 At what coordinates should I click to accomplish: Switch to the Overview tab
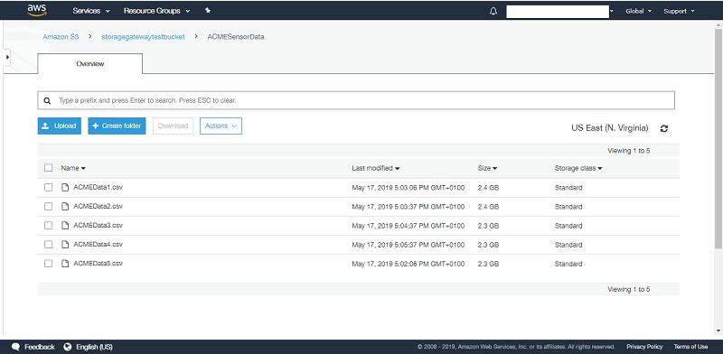pos(89,63)
